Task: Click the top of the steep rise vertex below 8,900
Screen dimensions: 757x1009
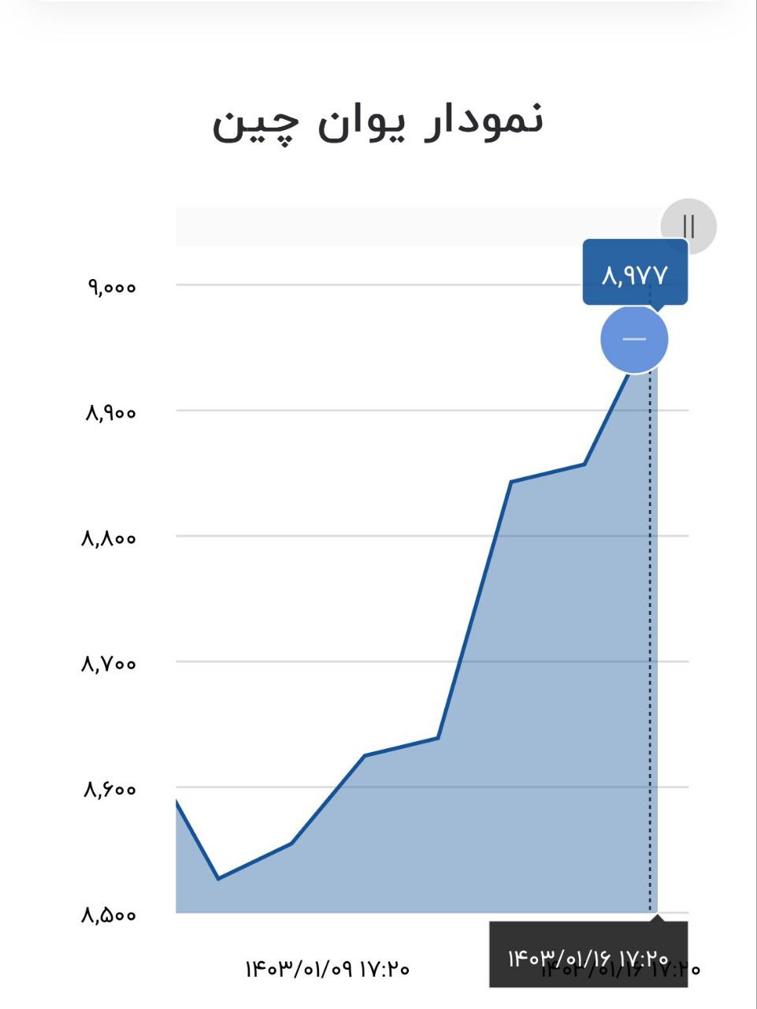Action: click(x=511, y=481)
